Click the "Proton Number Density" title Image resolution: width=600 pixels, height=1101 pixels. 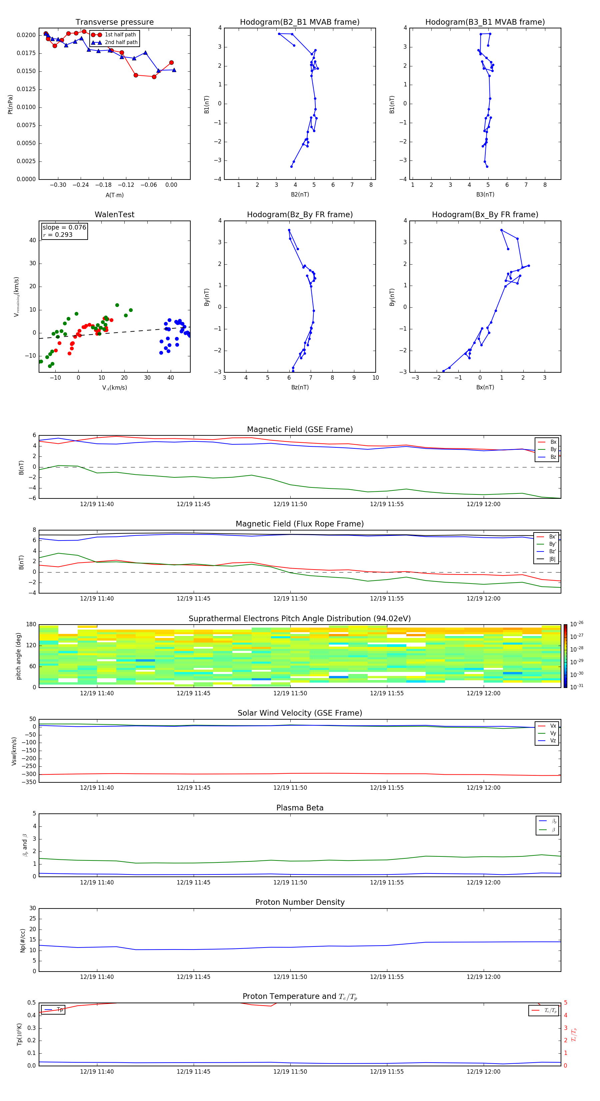(x=300, y=902)
